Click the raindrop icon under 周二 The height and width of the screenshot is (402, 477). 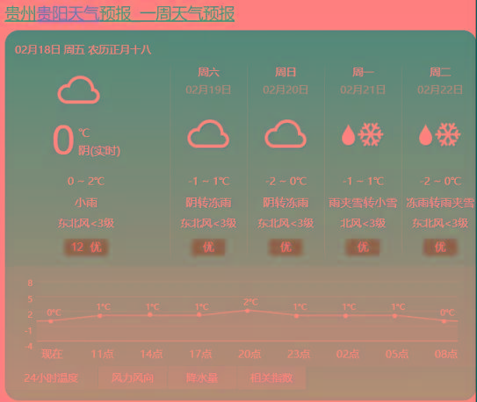pyautogui.click(x=425, y=135)
